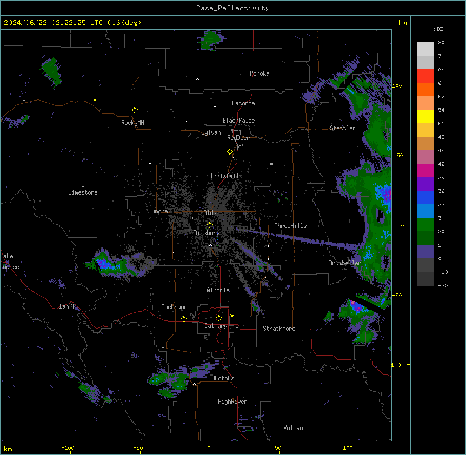The image size is (466, 455).
Task: Click the Didsbury town label
Action: (207, 233)
